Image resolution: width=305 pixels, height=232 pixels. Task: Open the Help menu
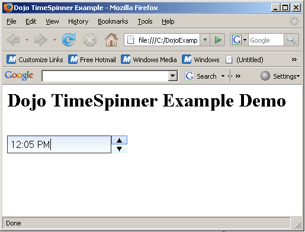[168, 21]
